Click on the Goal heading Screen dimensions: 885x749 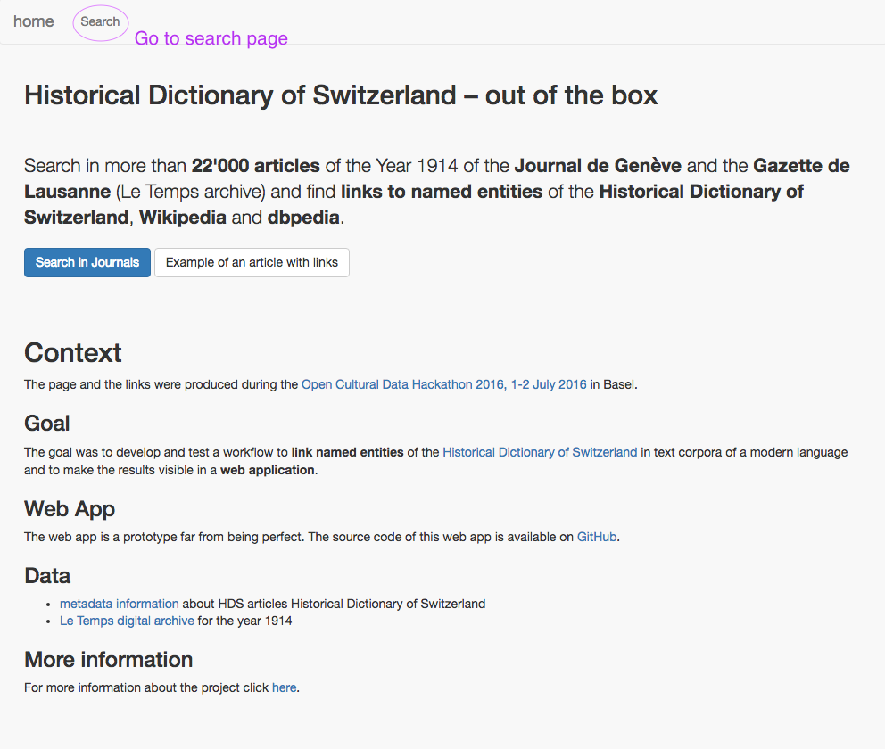point(47,423)
